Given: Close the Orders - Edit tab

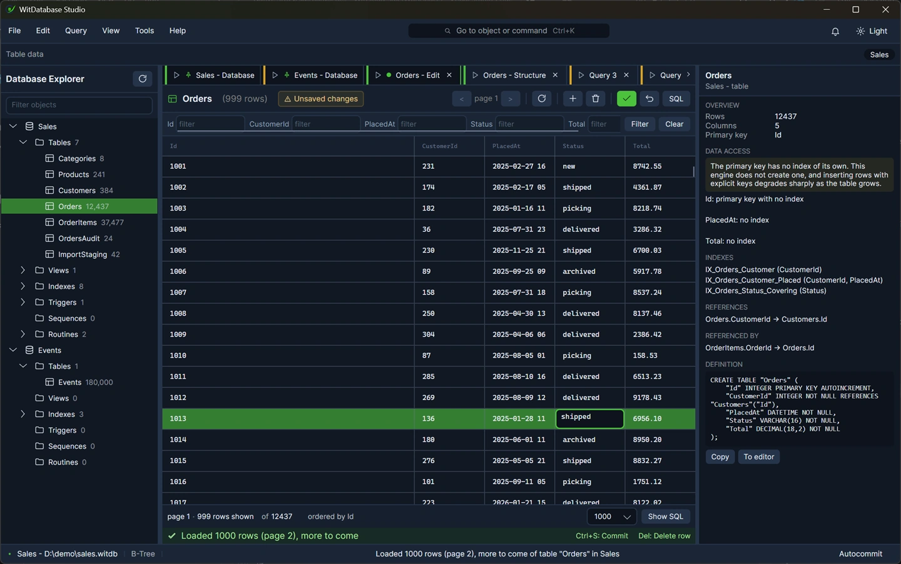Looking at the screenshot, I should (449, 75).
